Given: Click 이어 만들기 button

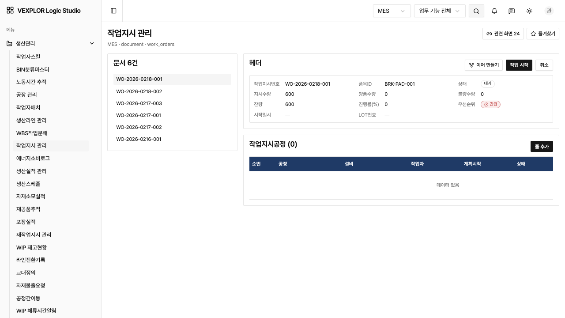Looking at the screenshot, I should coord(484,65).
